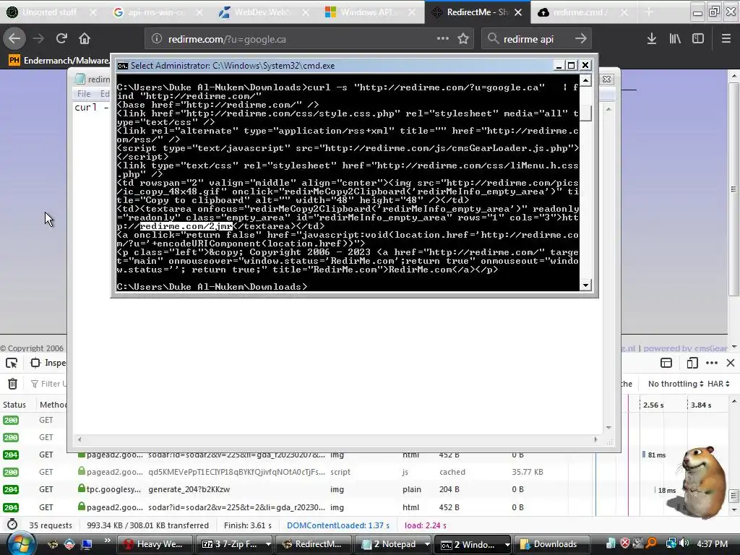Click the Filter URLs field in Network panel
740x555 pixels.
pyautogui.click(x=48, y=384)
